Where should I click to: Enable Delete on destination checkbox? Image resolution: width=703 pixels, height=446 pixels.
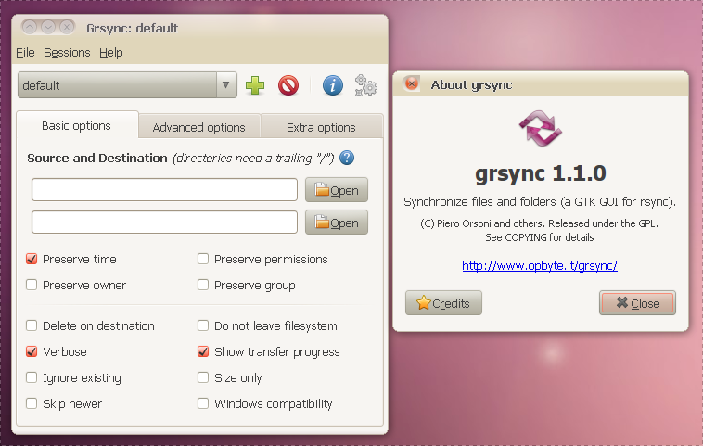point(32,325)
